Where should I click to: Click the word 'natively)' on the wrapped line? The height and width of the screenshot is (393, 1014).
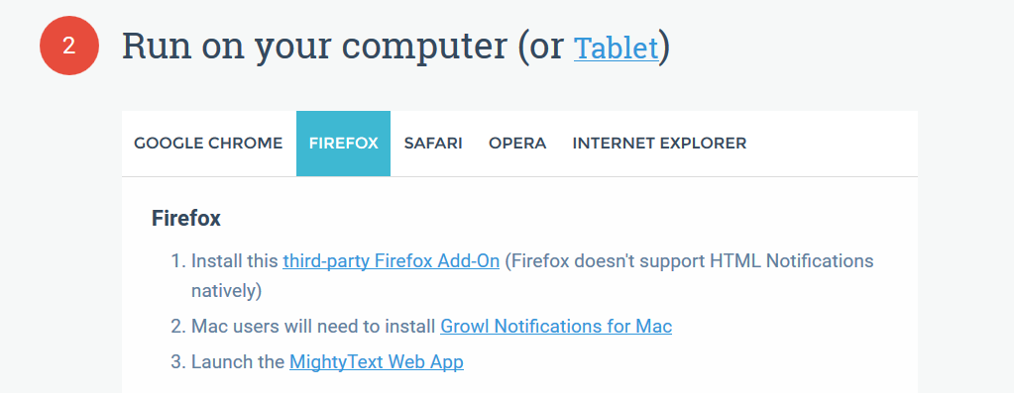coord(226,291)
